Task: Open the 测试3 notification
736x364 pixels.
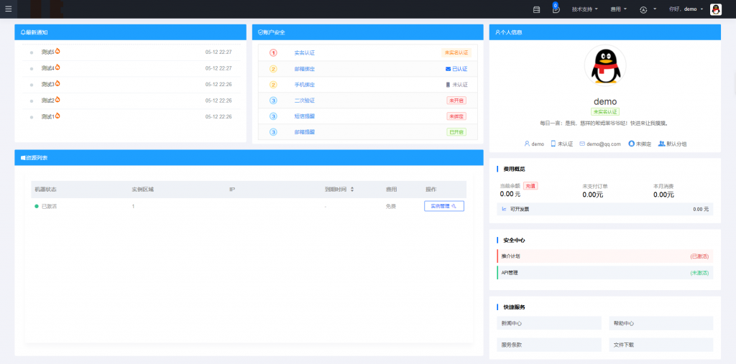Action: [47, 85]
